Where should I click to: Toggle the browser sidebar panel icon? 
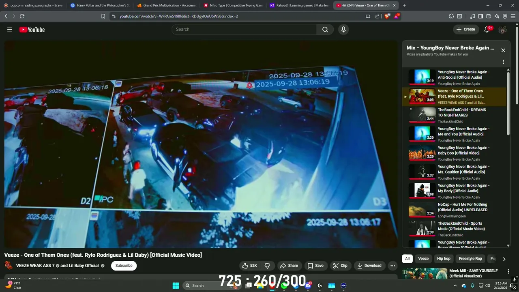[x=480, y=16]
